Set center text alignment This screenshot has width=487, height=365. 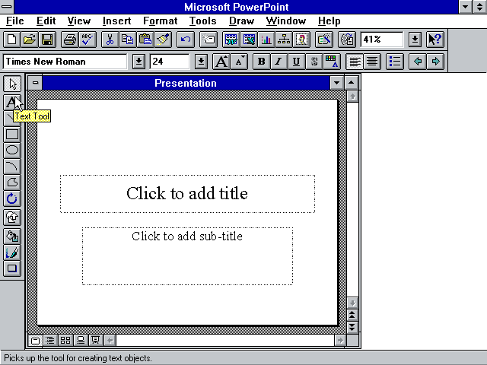(372, 62)
